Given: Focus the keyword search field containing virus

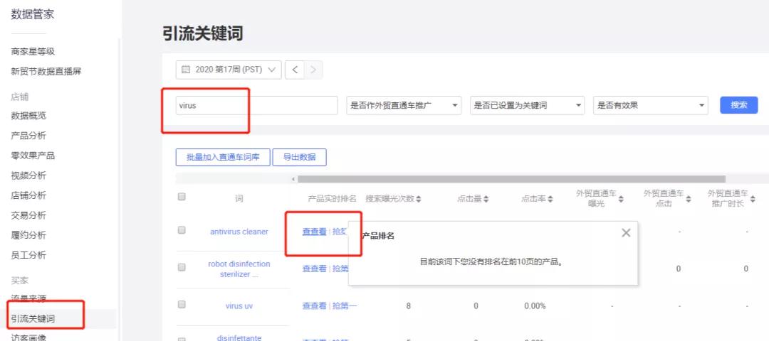Looking at the screenshot, I should pyautogui.click(x=257, y=105).
